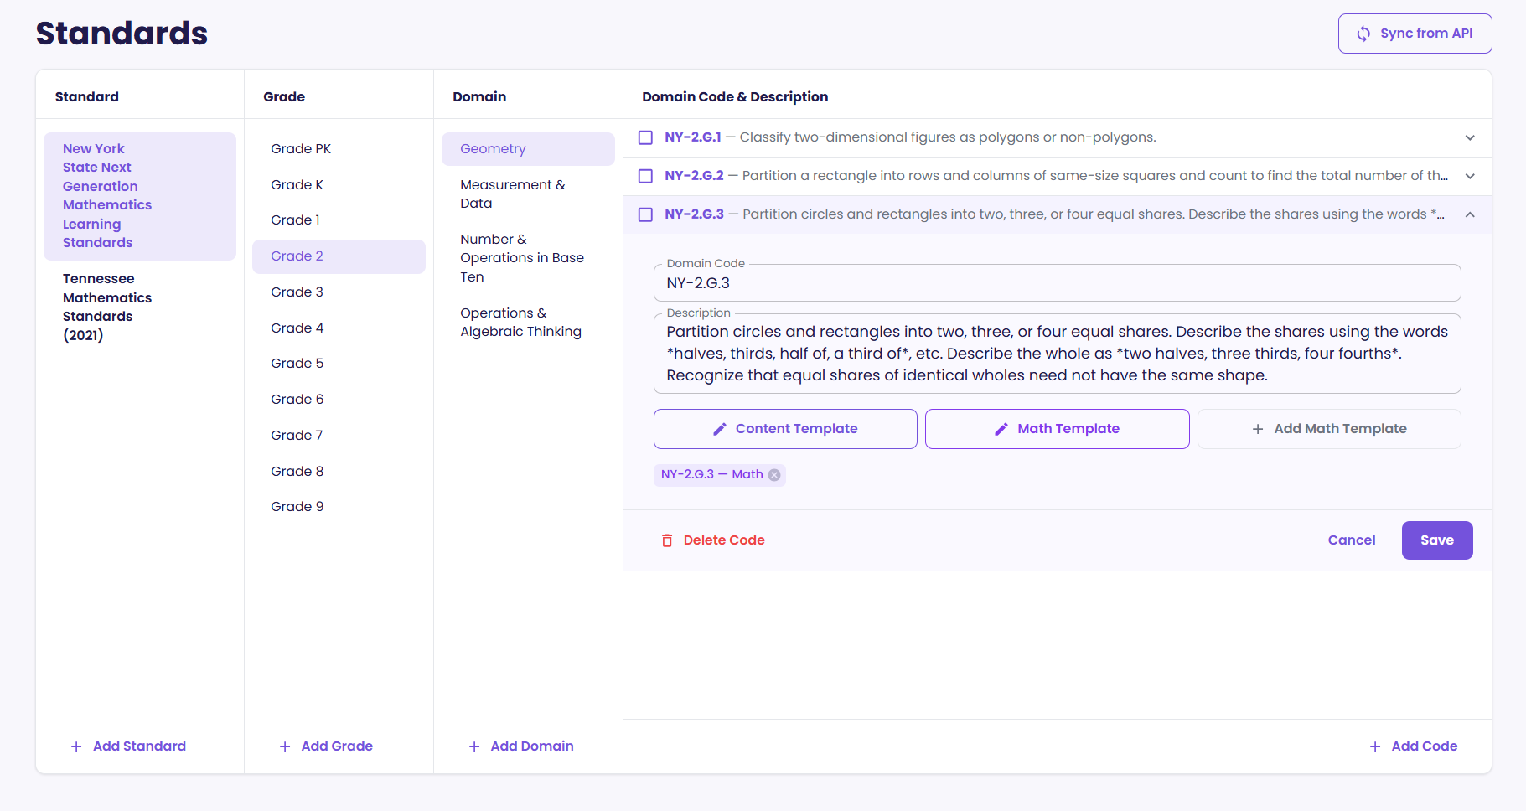The height and width of the screenshot is (811, 1526).
Task: Click the NY-2.G.2 code text
Action: (x=694, y=176)
